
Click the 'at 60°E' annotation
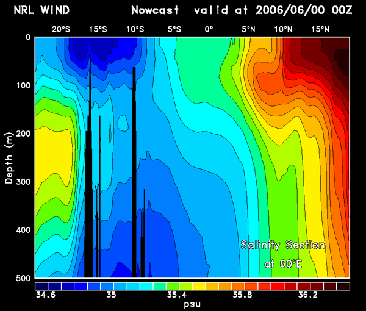click(283, 264)
